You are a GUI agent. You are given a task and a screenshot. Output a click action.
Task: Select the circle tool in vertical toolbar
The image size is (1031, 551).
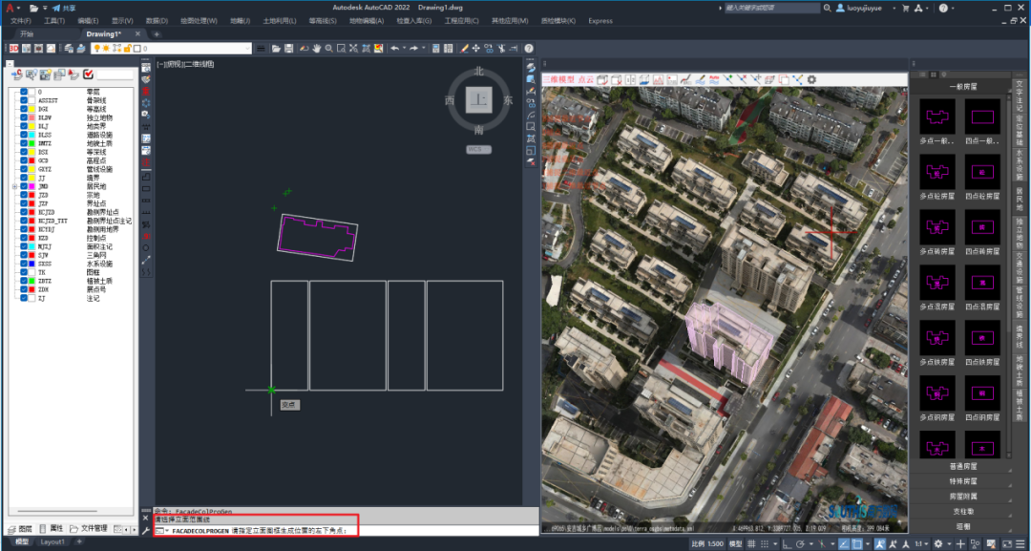(x=146, y=247)
